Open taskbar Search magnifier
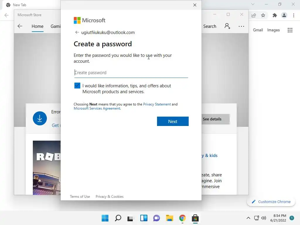Image resolution: width=300 pixels, height=225 pixels. coord(118,218)
